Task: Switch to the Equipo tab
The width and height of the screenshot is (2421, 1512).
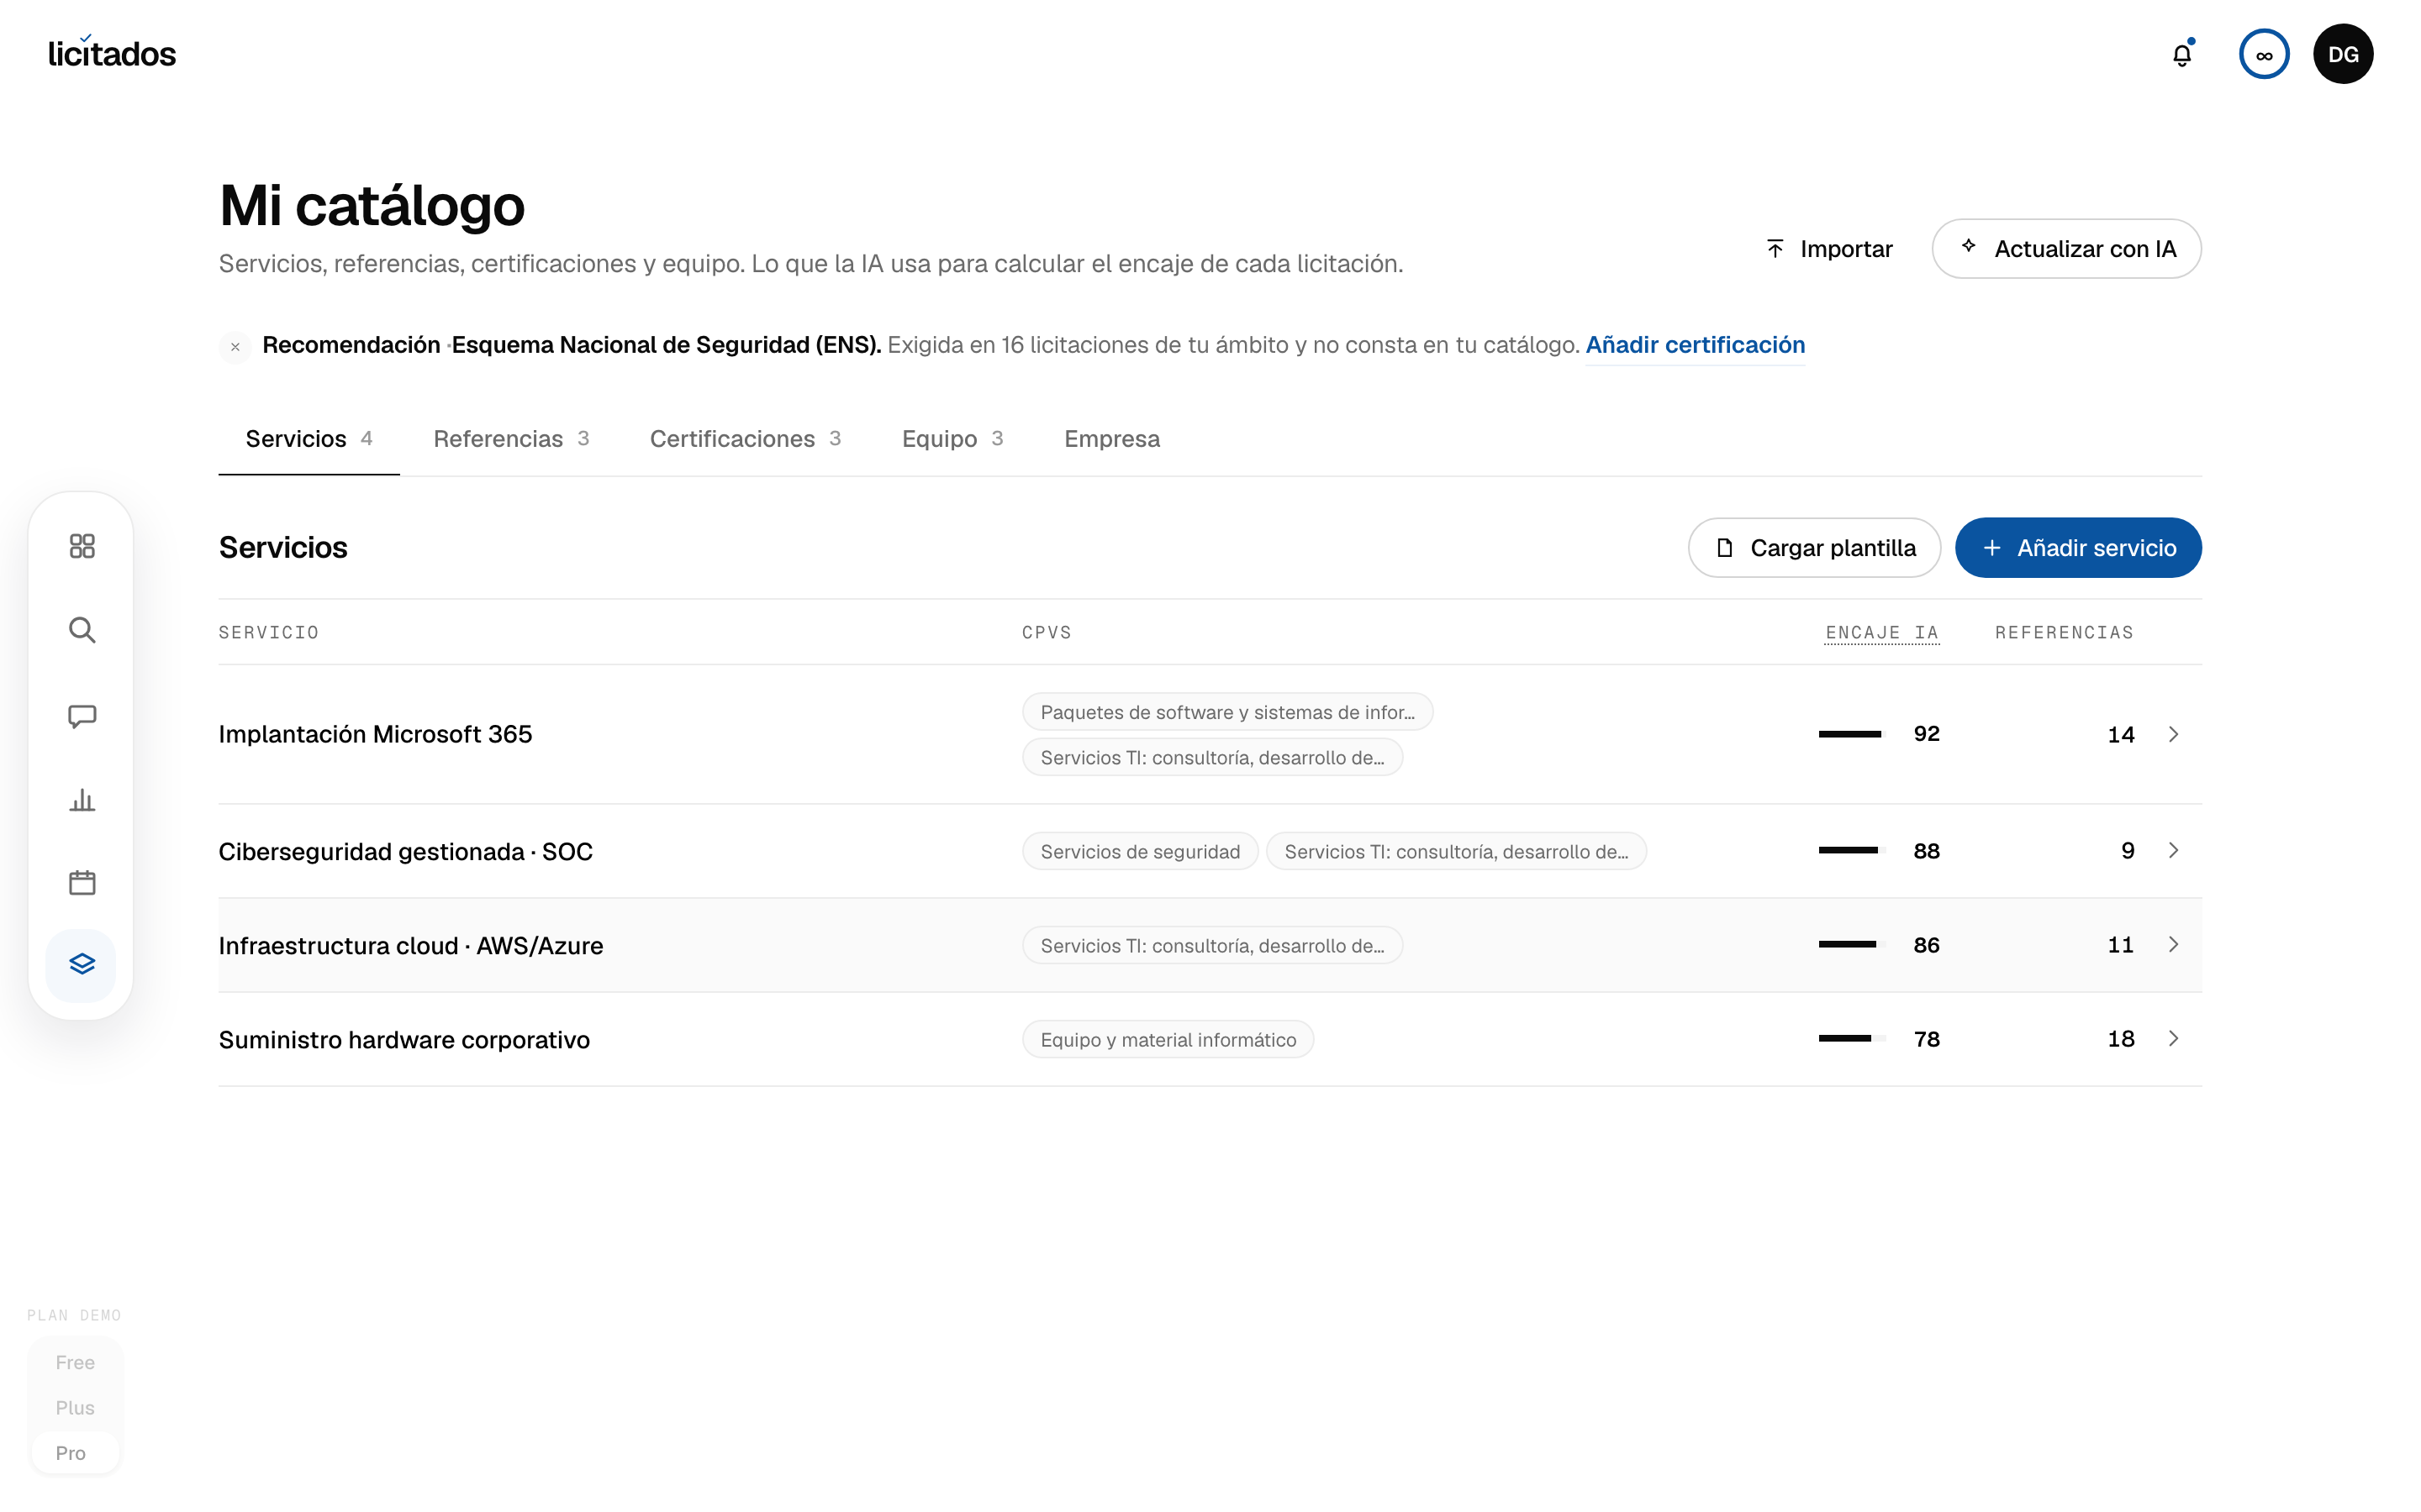Action: click(x=952, y=439)
